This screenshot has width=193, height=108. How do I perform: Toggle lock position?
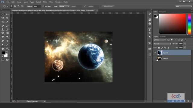(165, 48)
